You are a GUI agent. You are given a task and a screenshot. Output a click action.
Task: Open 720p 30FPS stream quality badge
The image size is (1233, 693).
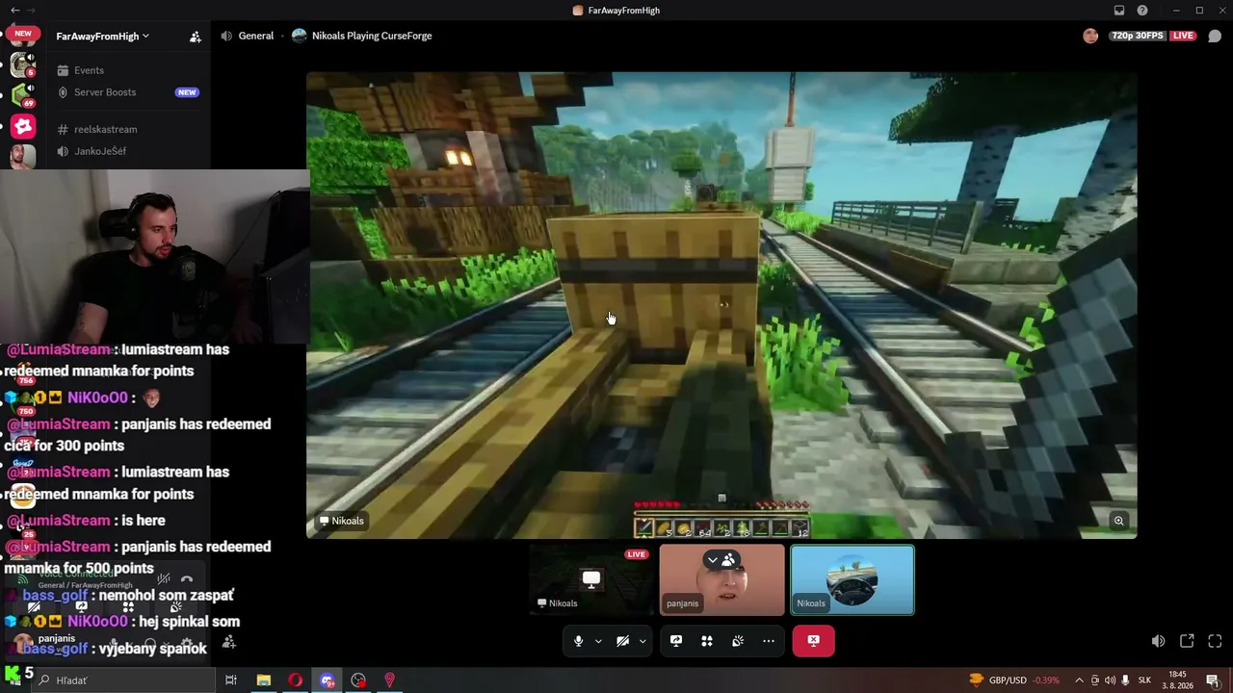1138,36
